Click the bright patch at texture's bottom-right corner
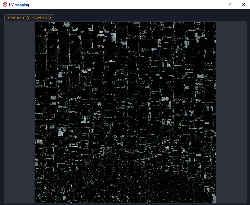Viewport: 250px width, 205px height. tap(213, 198)
